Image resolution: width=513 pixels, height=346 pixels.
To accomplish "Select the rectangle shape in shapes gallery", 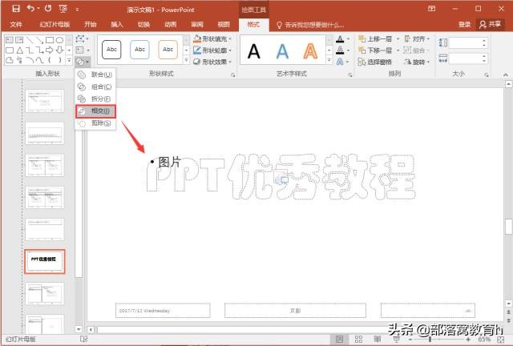I will pyautogui.click(x=50, y=40).
